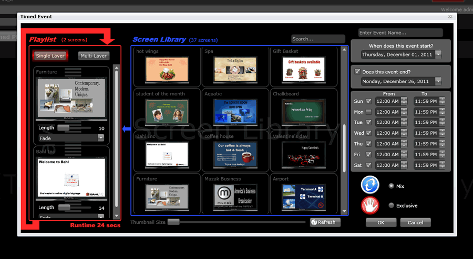Screen dimensions: 473x259
Task: Select the Single Layer tab
Action: [50, 56]
